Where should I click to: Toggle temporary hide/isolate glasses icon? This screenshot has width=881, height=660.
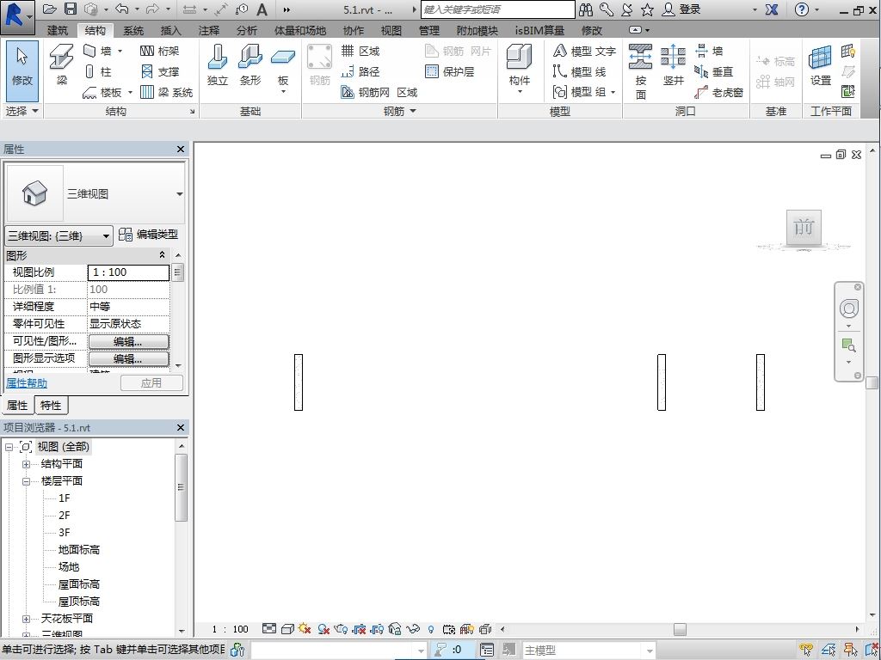[413, 629]
